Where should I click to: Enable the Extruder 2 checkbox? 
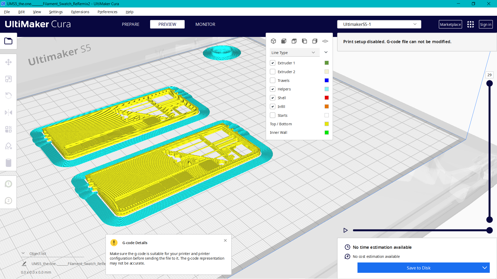click(273, 72)
